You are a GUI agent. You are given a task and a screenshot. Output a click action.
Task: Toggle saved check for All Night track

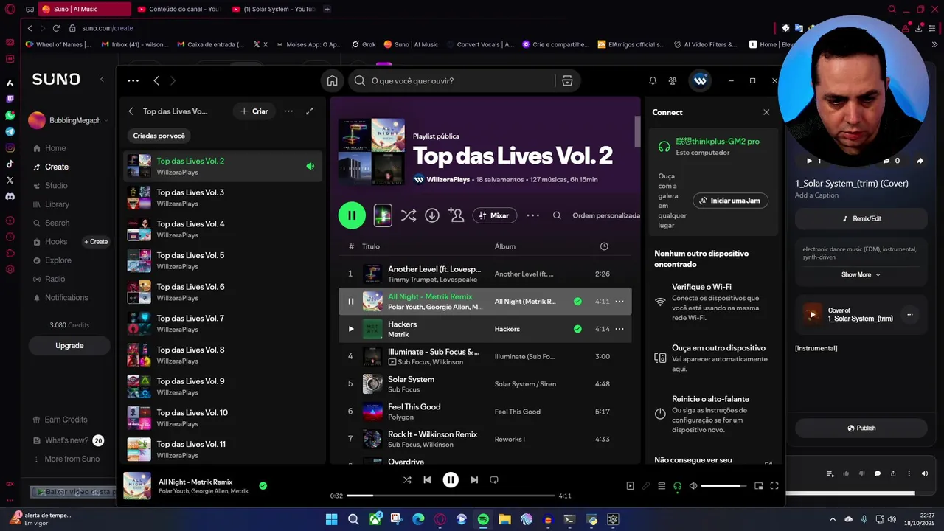[x=577, y=301]
